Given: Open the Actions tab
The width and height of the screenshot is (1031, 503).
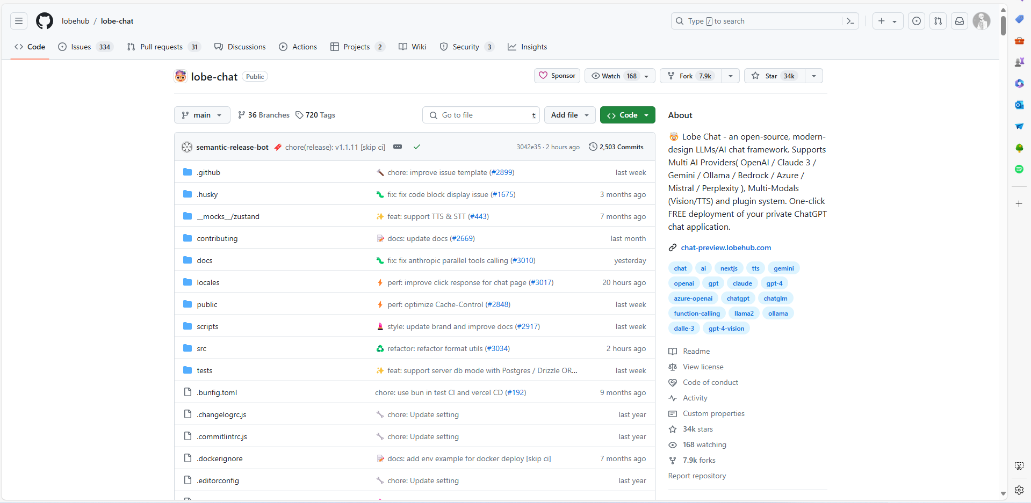Looking at the screenshot, I should pos(298,47).
